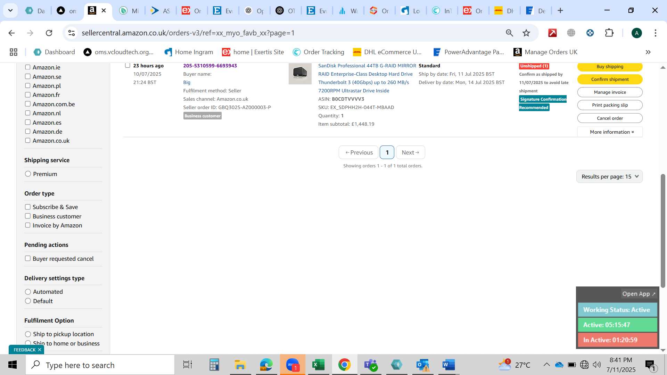
Task: Click Cancel order button
Action: [610, 118]
